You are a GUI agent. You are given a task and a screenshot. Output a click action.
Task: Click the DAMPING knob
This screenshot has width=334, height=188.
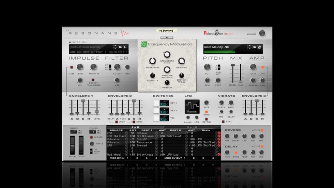pos(181,61)
